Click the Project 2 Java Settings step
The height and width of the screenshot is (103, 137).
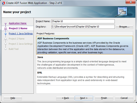point(20,44)
